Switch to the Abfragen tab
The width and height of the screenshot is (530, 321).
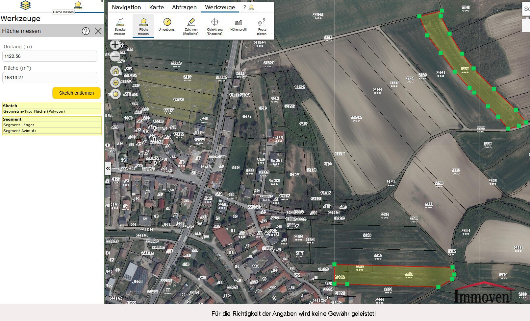[184, 7]
